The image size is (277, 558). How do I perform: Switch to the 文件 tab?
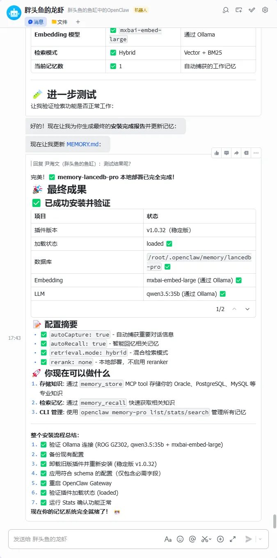click(x=60, y=22)
